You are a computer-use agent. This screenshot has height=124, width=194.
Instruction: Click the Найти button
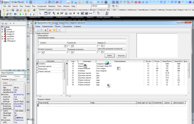[x=109, y=56]
